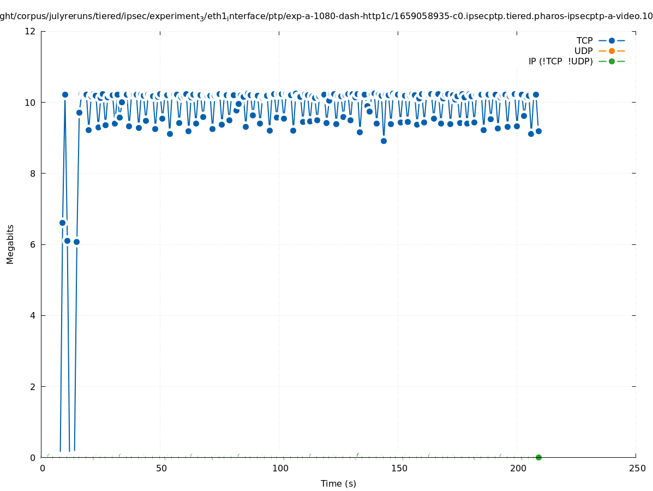Click the 4 label on the Megabits axis
This screenshot has height=491, width=653.
tap(33, 315)
